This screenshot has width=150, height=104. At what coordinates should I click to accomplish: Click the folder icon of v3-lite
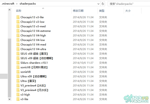[x=18, y=99]
